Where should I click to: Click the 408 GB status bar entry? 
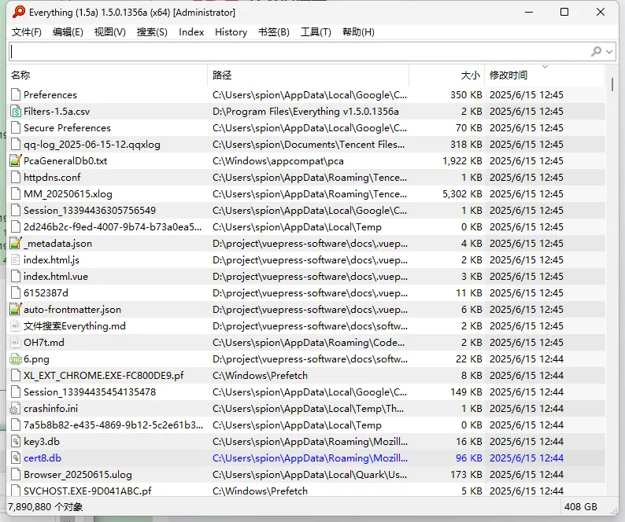point(581,507)
